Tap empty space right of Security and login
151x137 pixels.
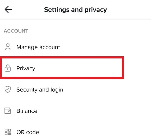pos(106,90)
